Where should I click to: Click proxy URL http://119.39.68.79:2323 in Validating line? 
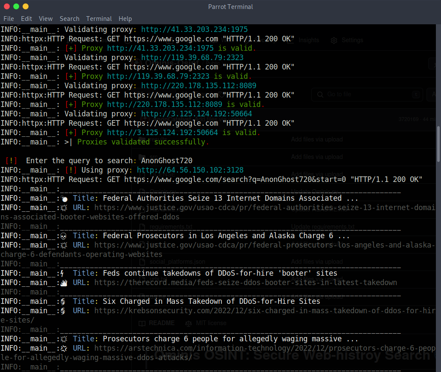[x=192, y=58]
